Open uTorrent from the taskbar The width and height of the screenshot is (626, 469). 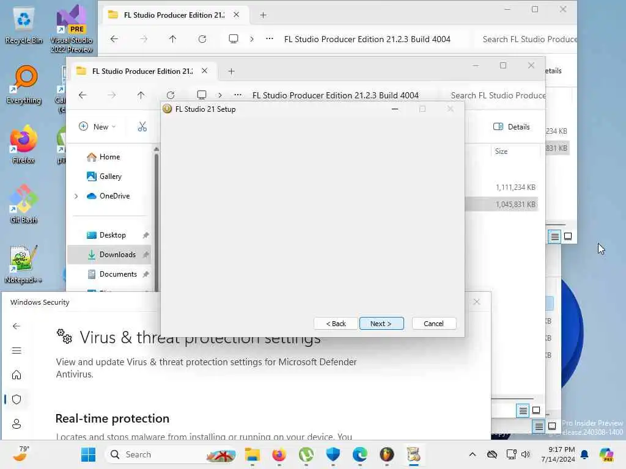pos(306,454)
